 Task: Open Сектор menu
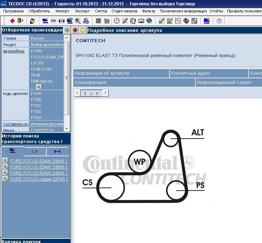click(101, 11)
